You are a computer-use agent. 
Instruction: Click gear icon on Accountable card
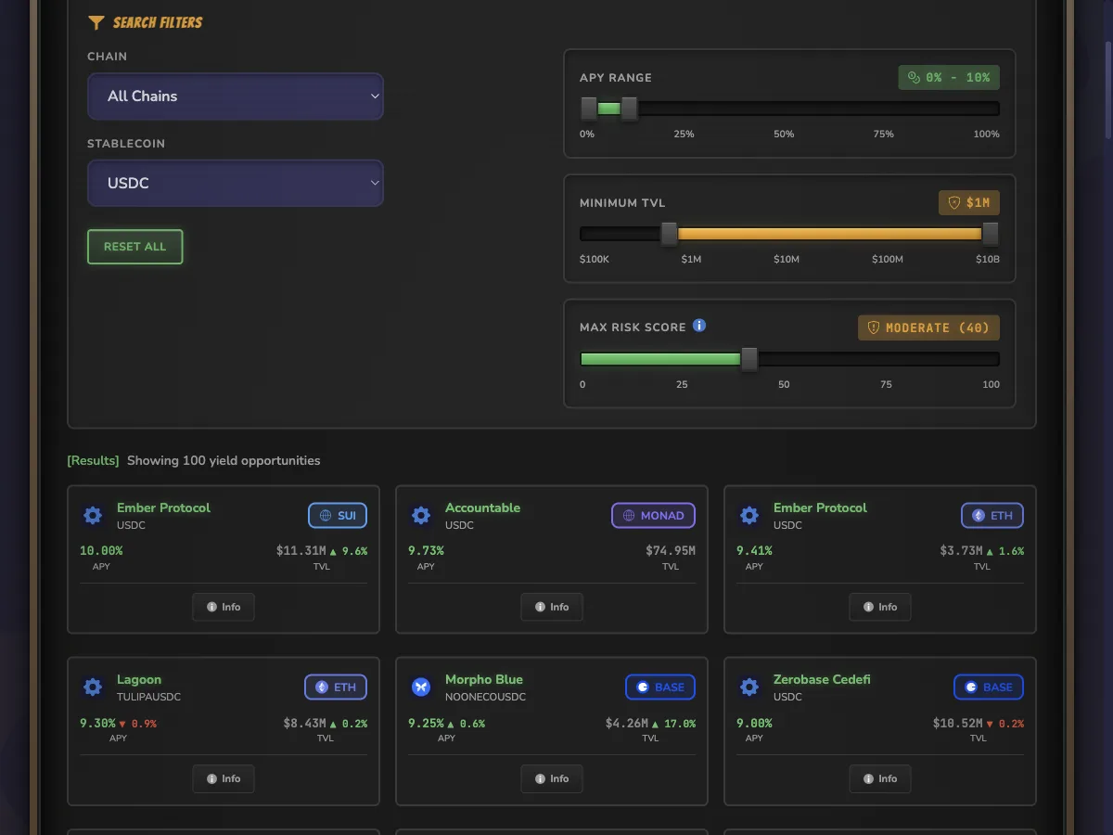pyautogui.click(x=421, y=516)
